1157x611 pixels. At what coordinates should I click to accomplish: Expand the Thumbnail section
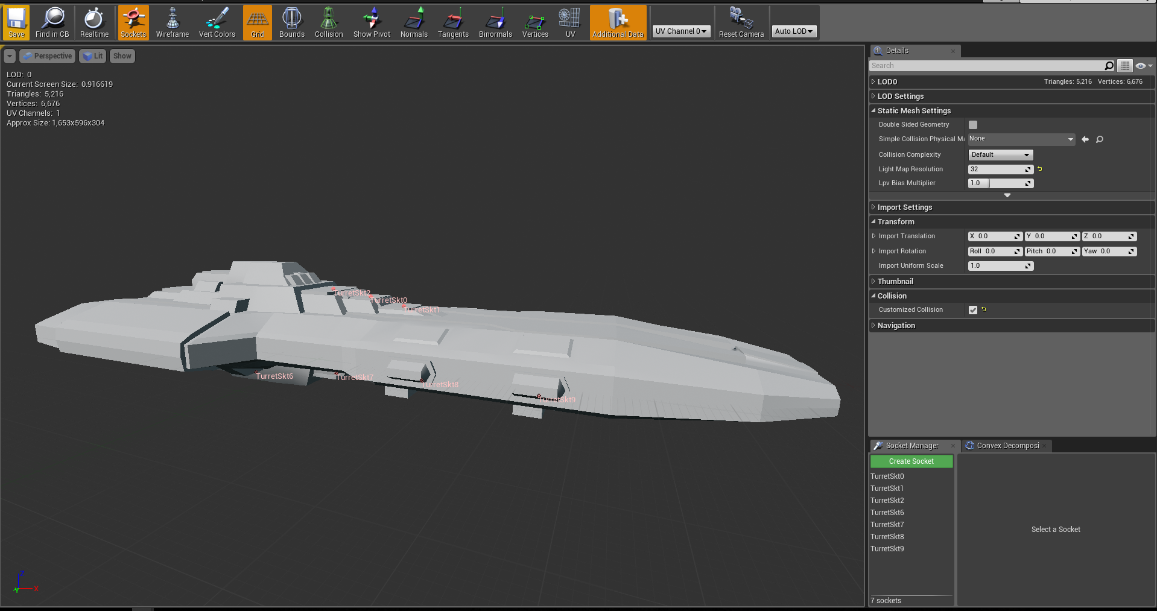tap(873, 281)
